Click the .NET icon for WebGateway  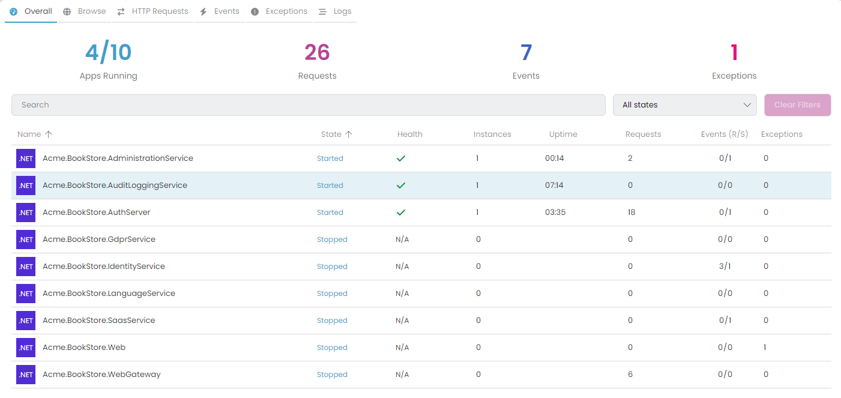(26, 375)
